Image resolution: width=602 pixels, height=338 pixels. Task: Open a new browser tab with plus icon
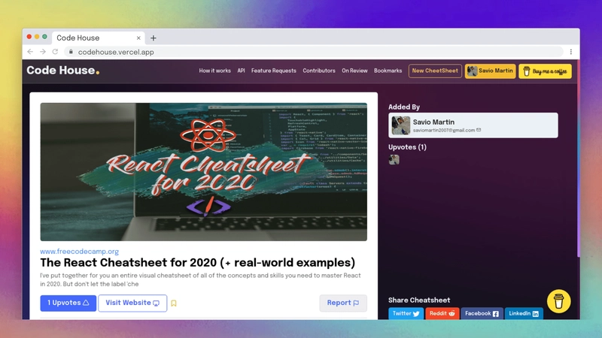(x=154, y=38)
